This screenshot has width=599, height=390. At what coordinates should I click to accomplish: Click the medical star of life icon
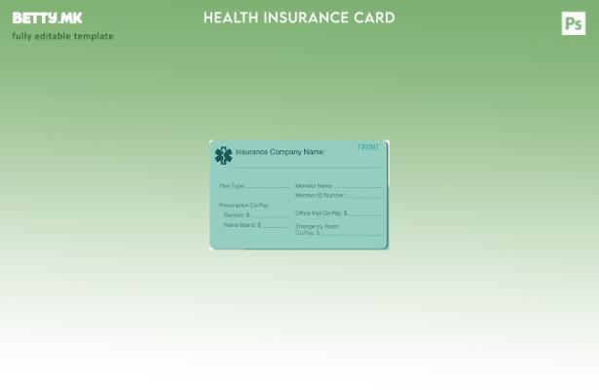click(223, 155)
